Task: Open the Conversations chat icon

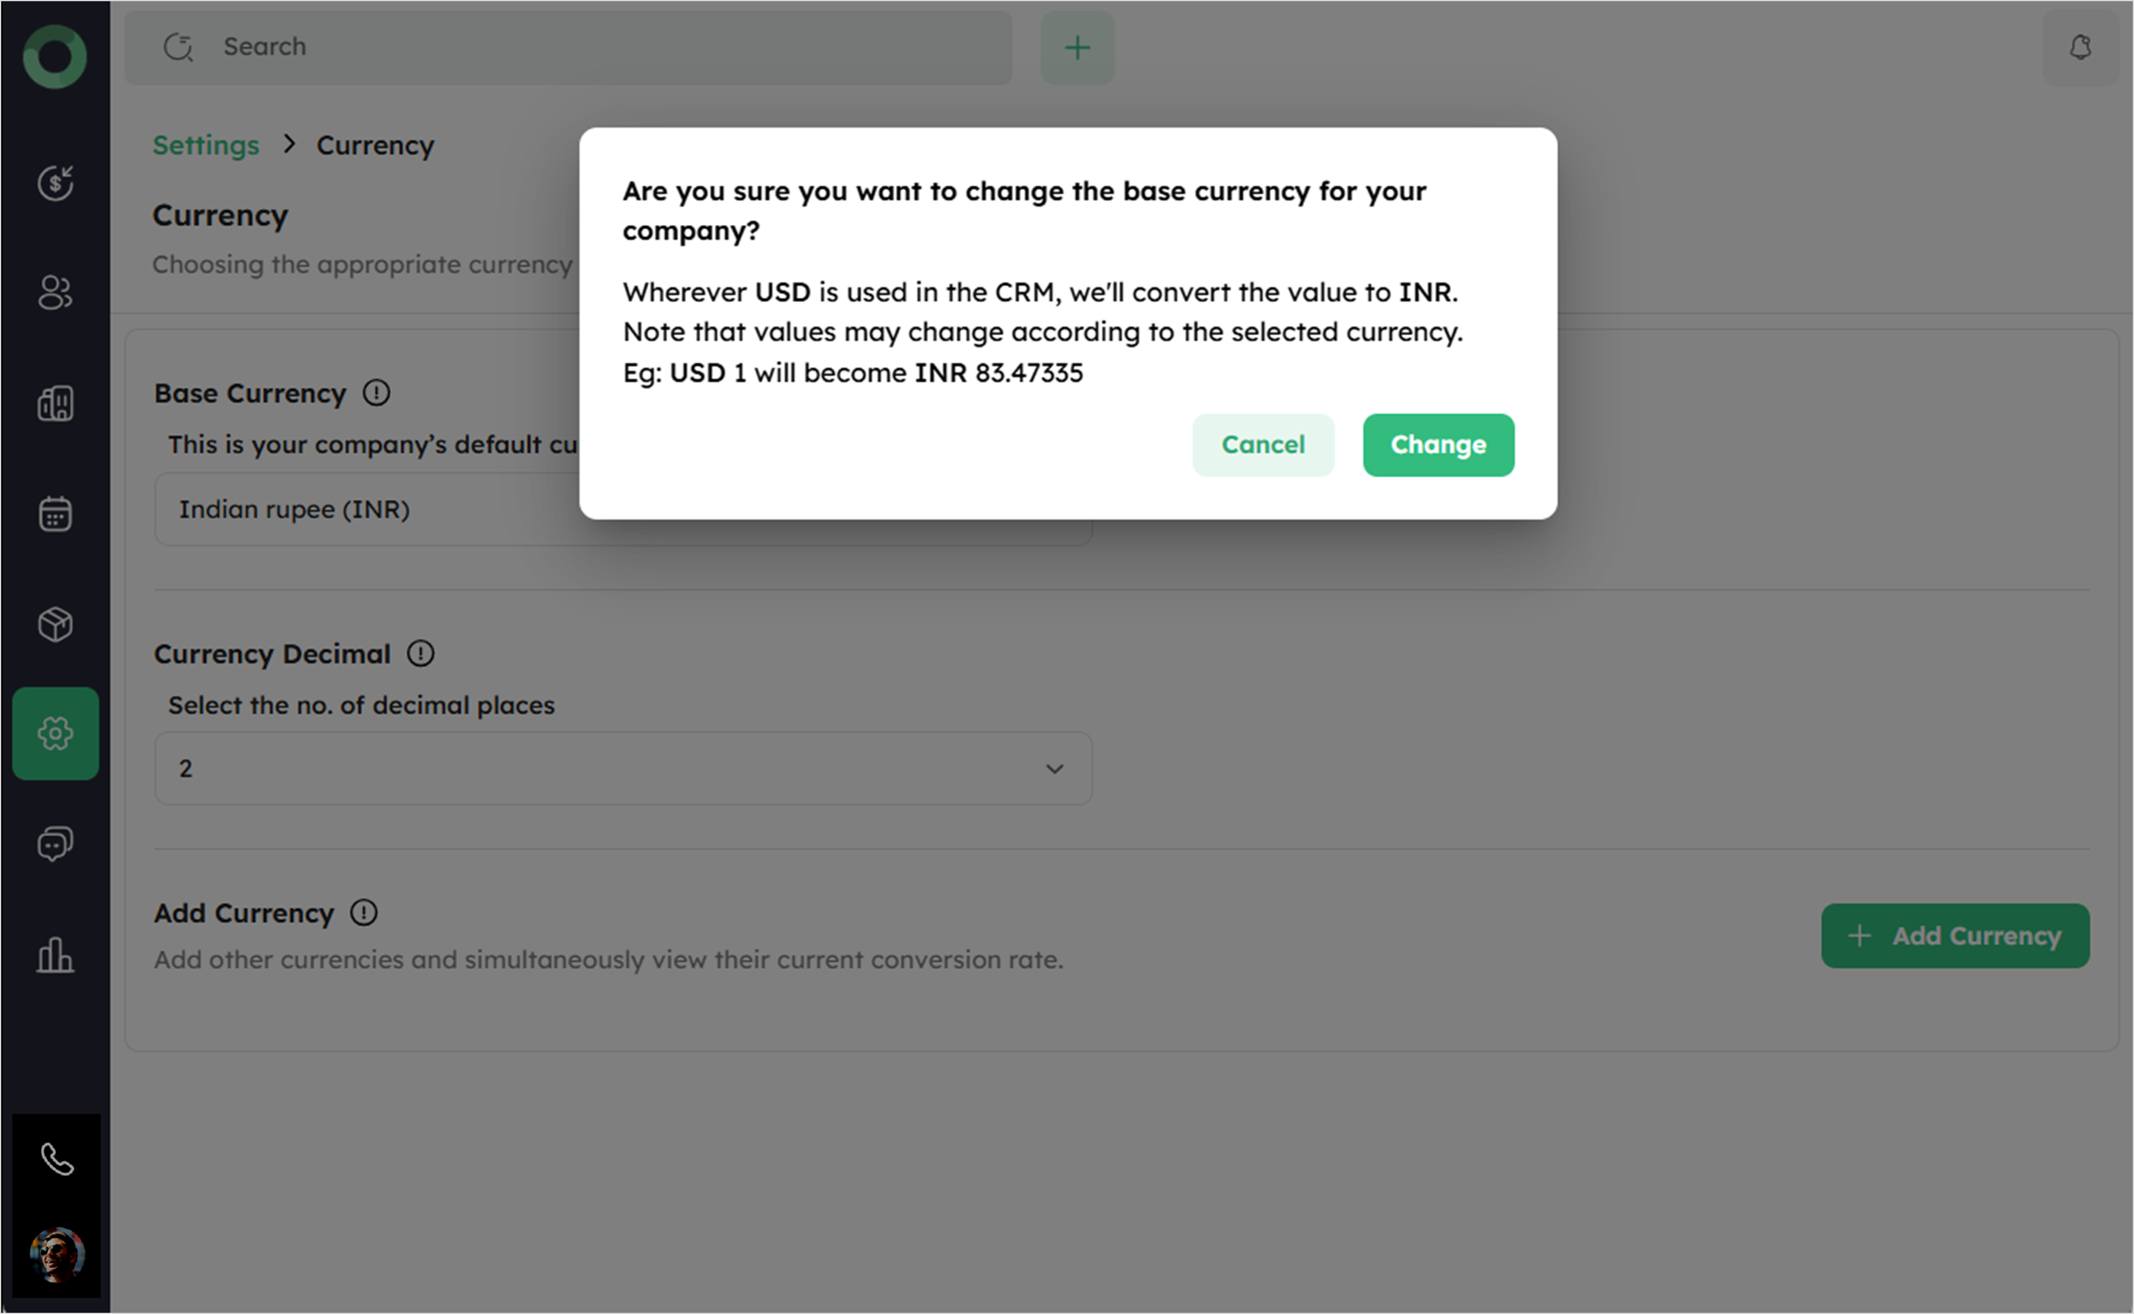Action: pyautogui.click(x=55, y=844)
